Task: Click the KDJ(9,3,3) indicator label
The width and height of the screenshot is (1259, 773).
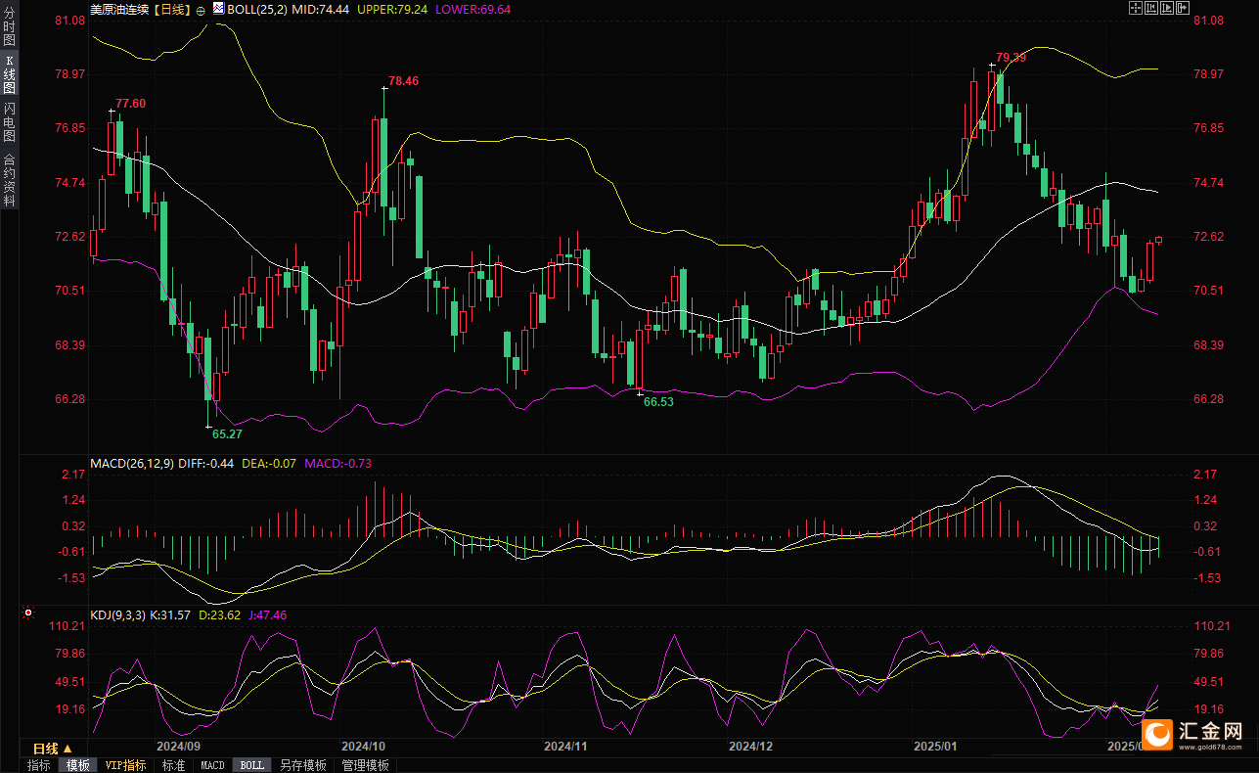Action: (117, 614)
